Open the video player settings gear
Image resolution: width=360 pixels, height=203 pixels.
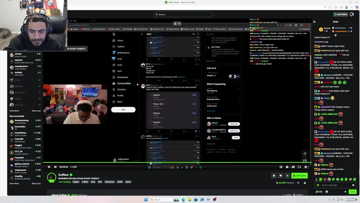pyautogui.click(x=306, y=167)
